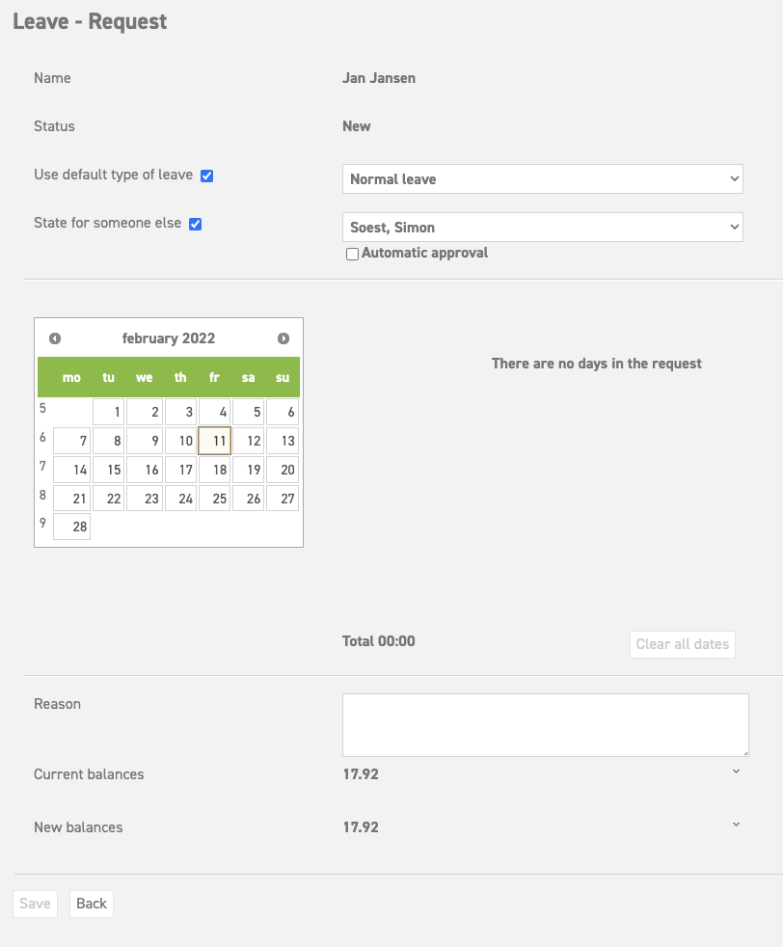Enable Automatic approval

pyautogui.click(x=352, y=253)
